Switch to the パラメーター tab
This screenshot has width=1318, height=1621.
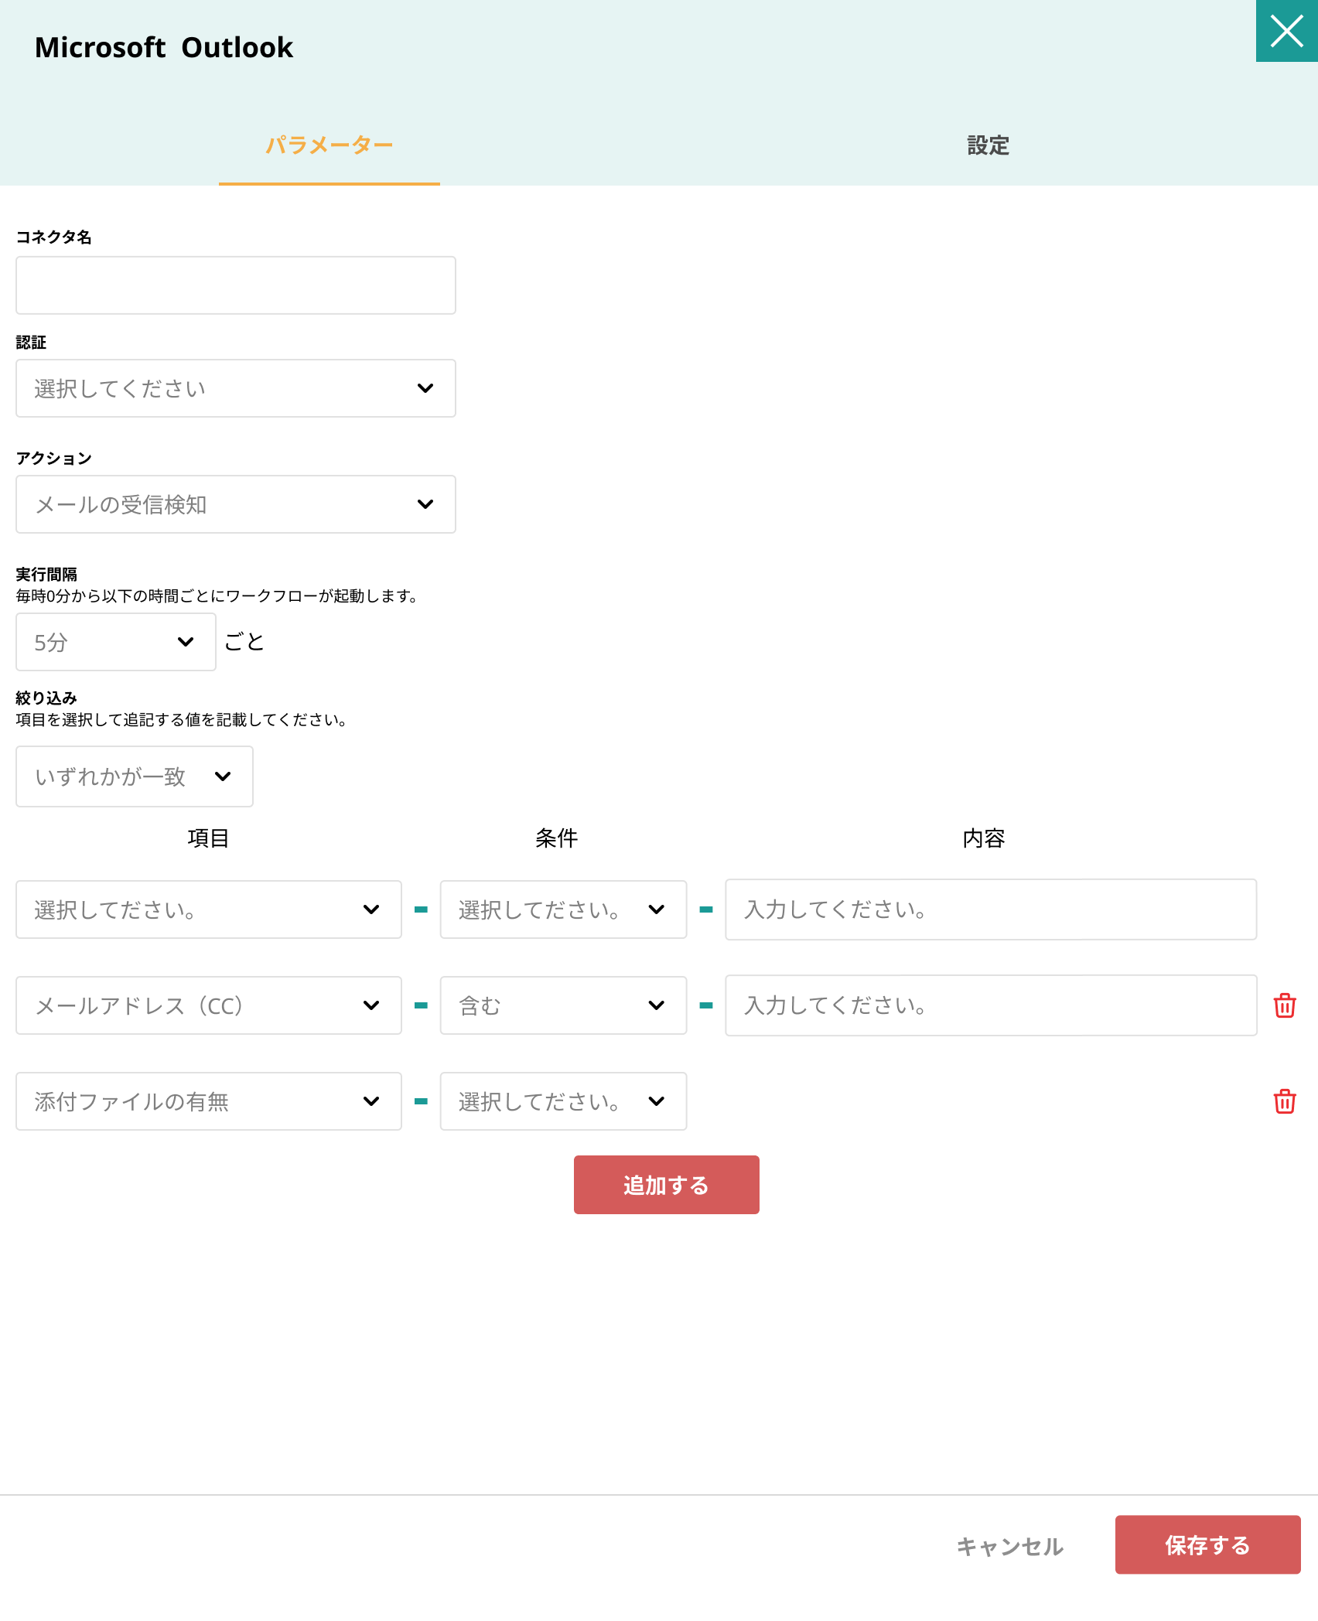click(329, 145)
